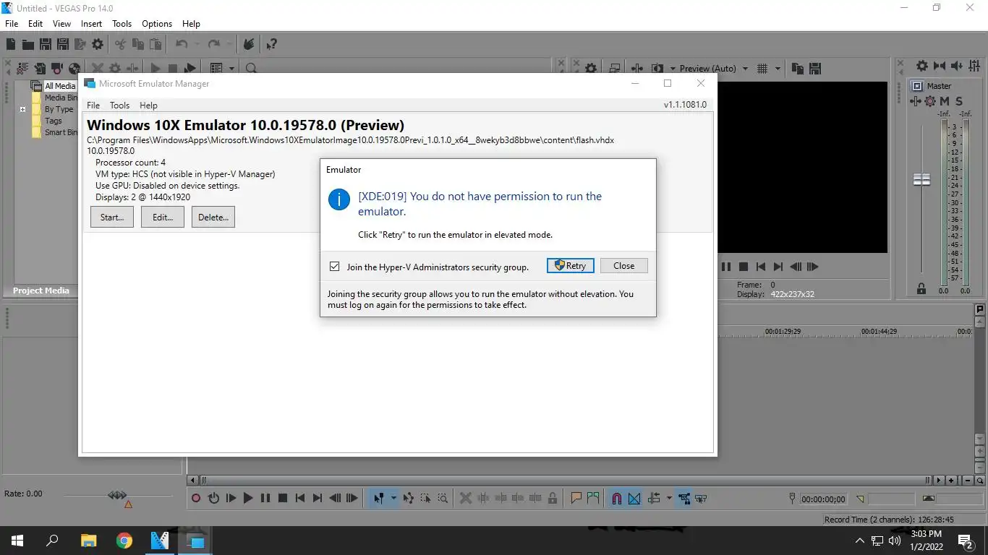Toggle Split Screen View in preview toolbar
Viewport: 988px width, 555px height.
(x=657, y=69)
